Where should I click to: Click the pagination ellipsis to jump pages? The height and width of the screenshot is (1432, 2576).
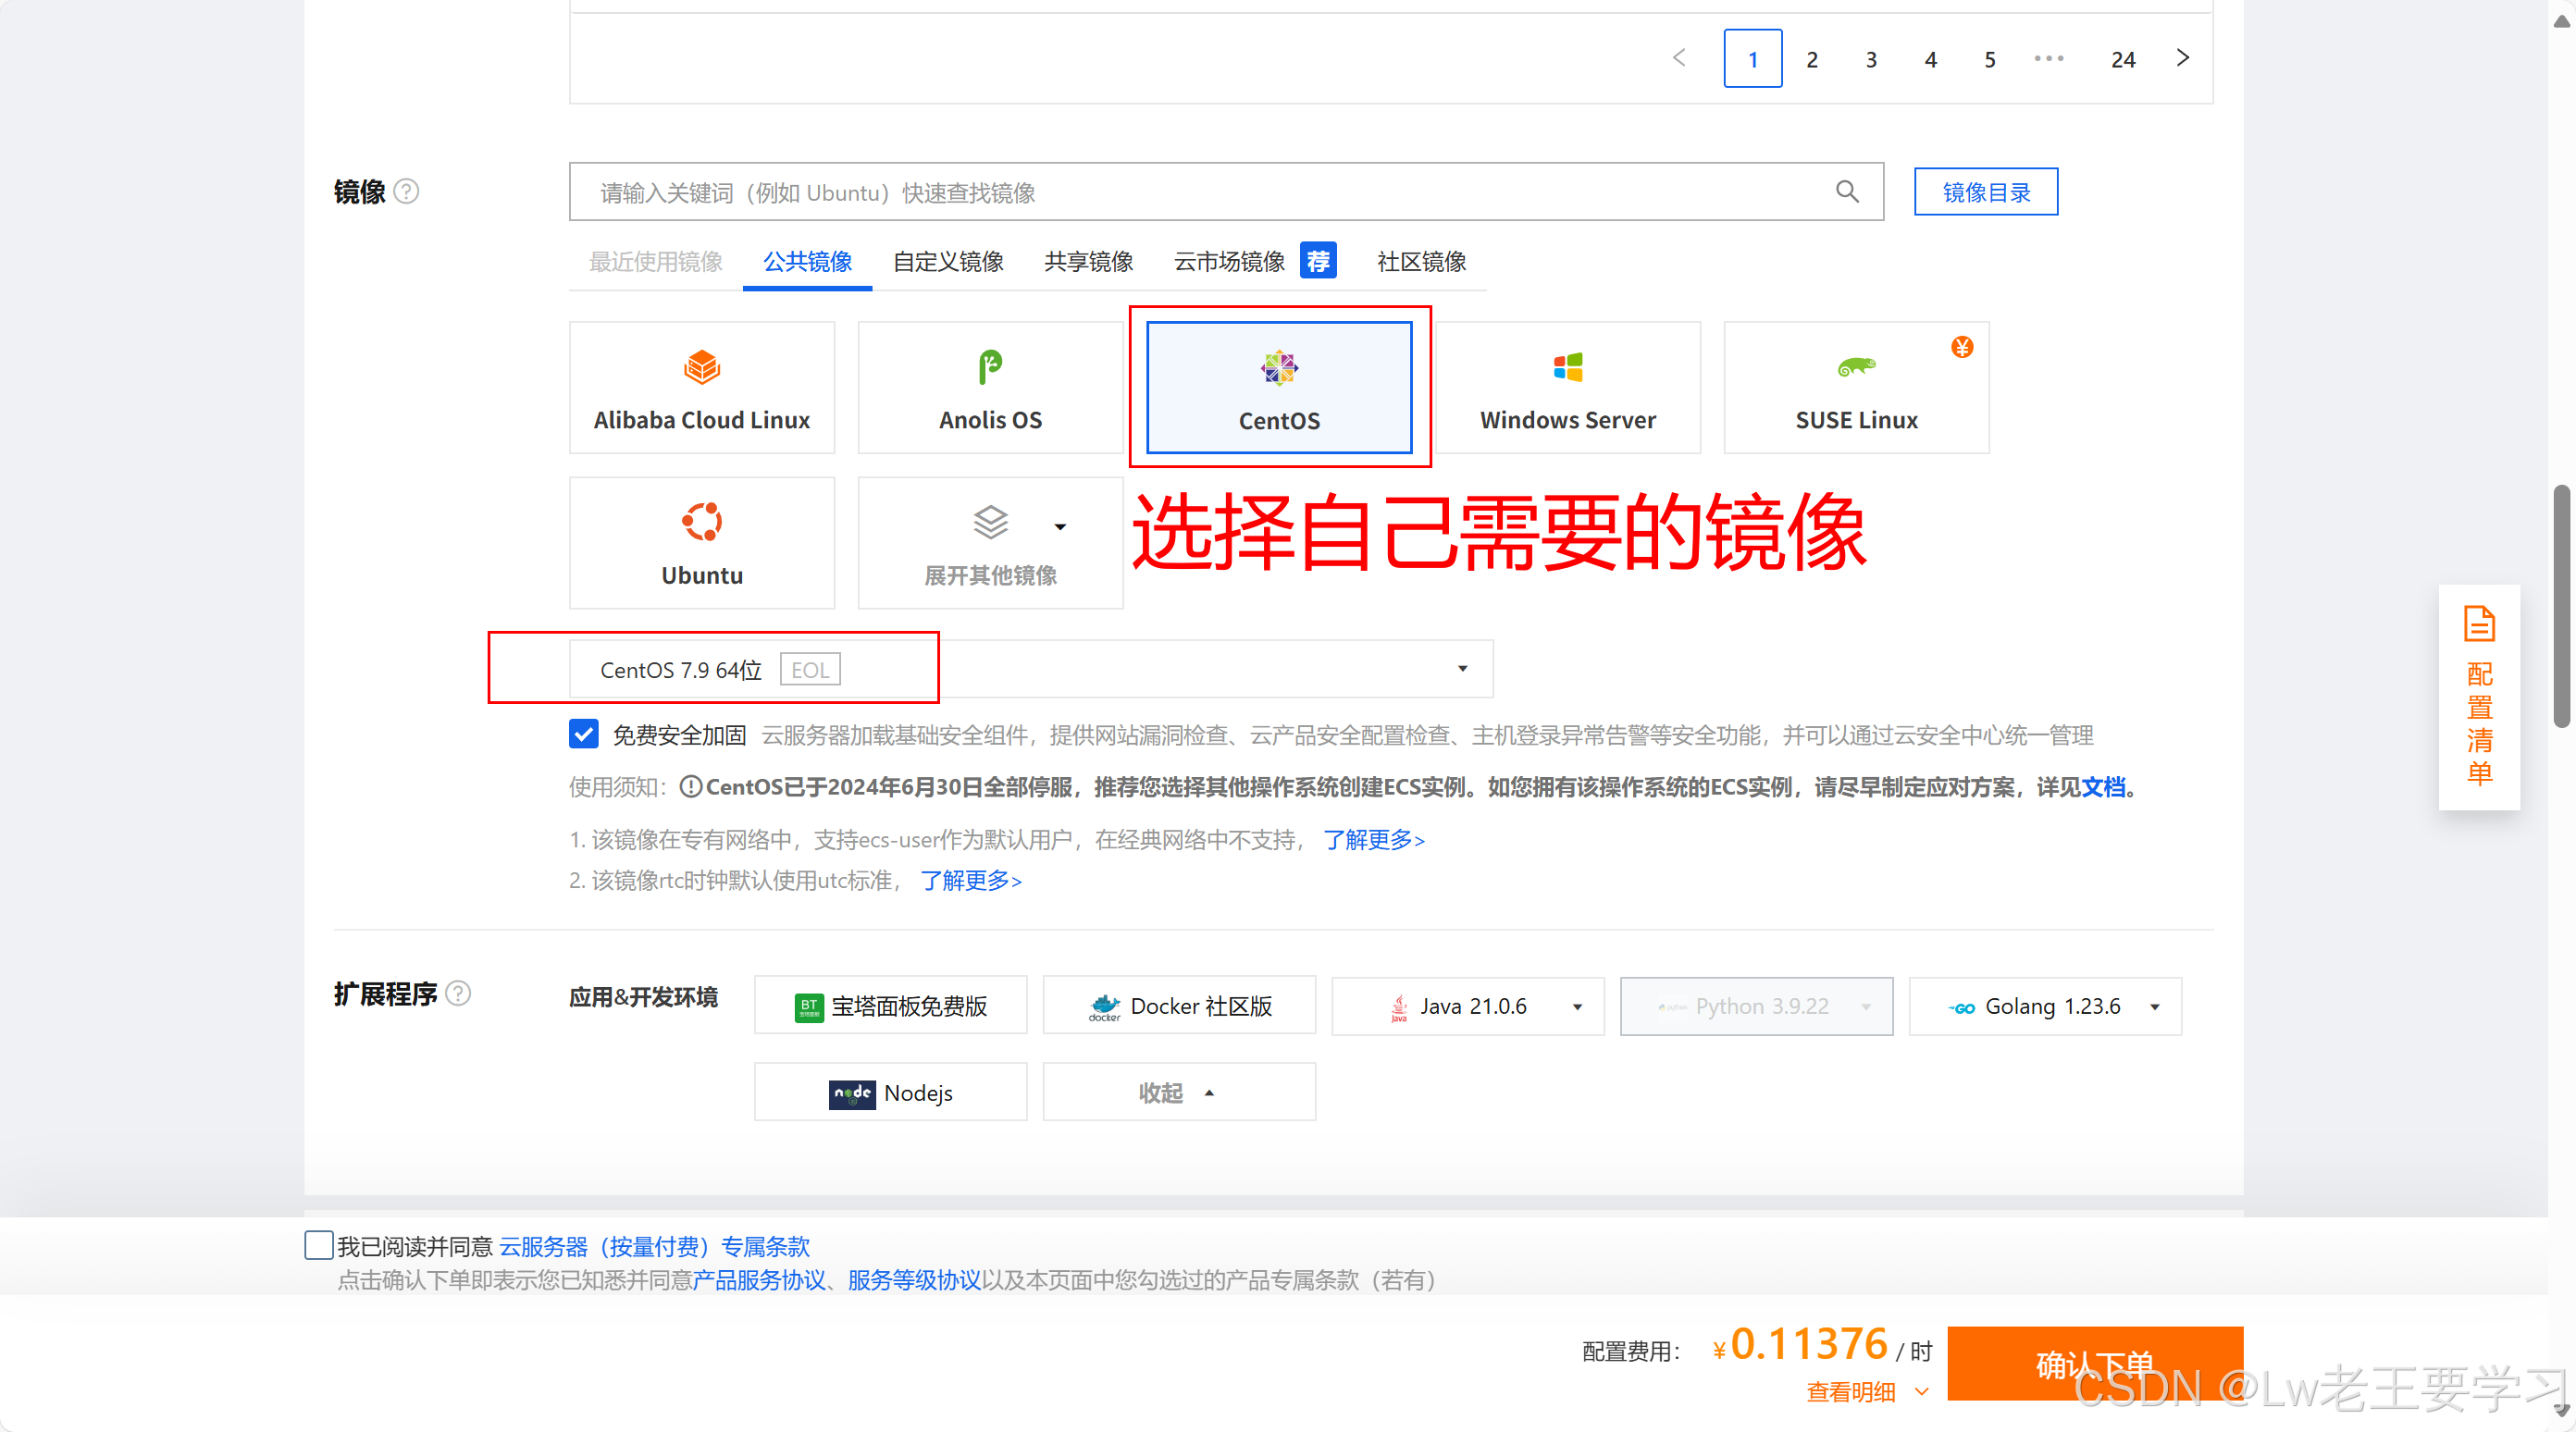2049,58
